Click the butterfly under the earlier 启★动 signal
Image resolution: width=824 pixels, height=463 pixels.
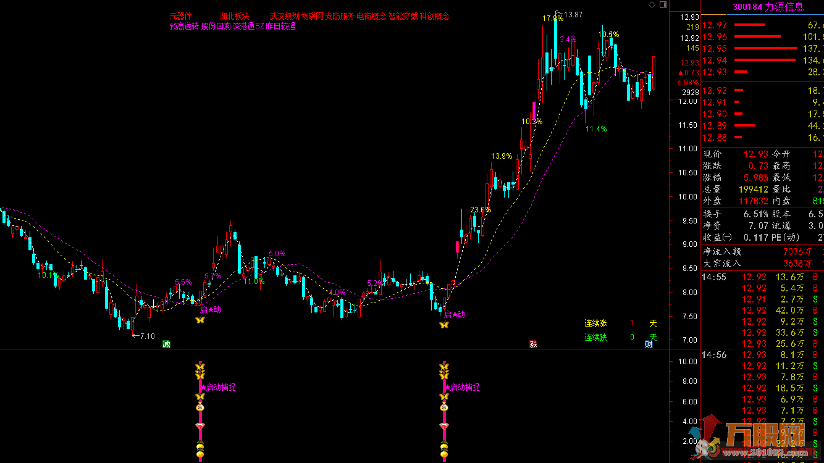tap(200, 320)
